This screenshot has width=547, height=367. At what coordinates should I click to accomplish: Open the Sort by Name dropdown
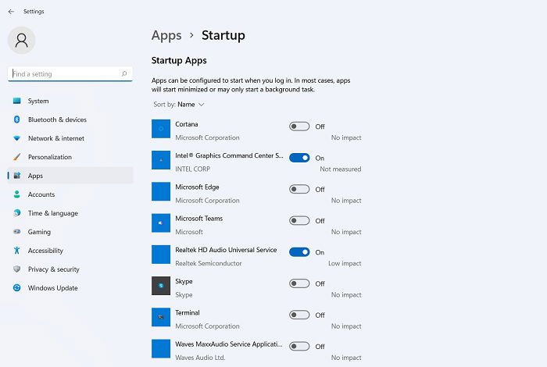(179, 104)
